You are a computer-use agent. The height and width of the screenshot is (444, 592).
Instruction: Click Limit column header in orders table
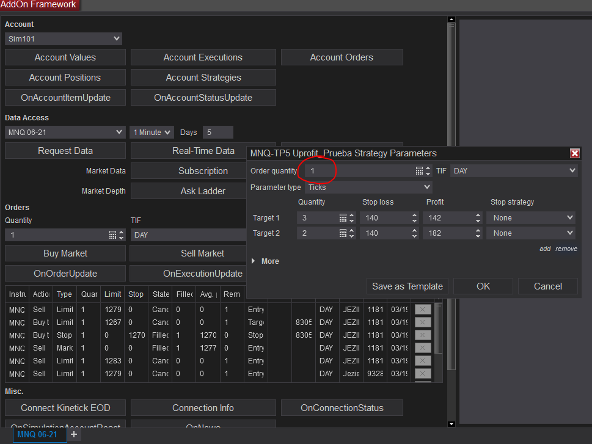click(x=112, y=294)
